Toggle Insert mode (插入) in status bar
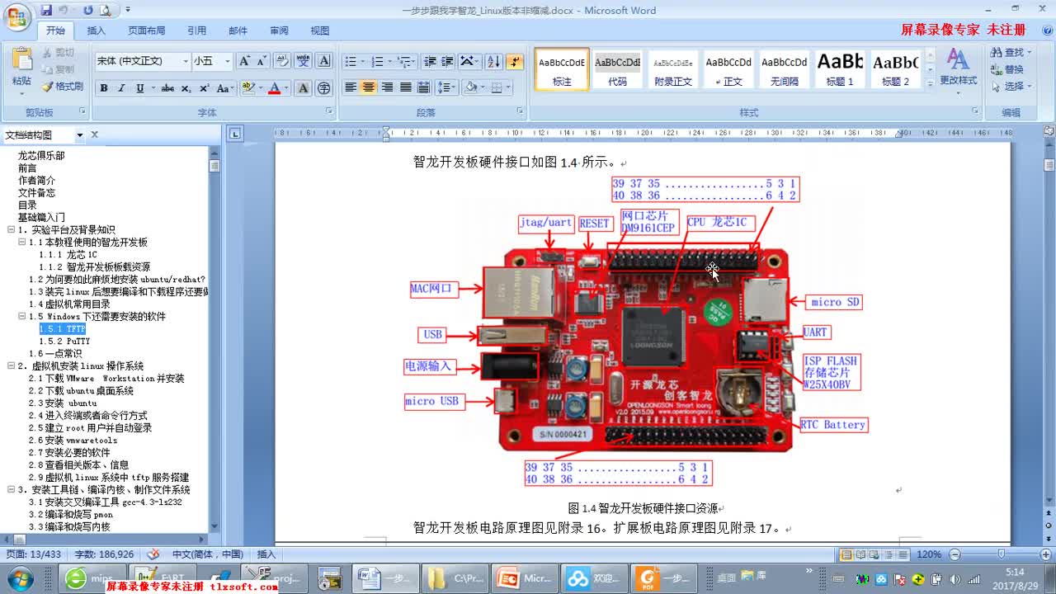 pyautogui.click(x=266, y=554)
